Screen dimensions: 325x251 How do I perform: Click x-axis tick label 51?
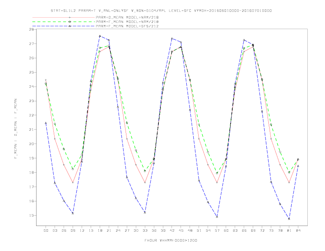[x=199, y=230]
